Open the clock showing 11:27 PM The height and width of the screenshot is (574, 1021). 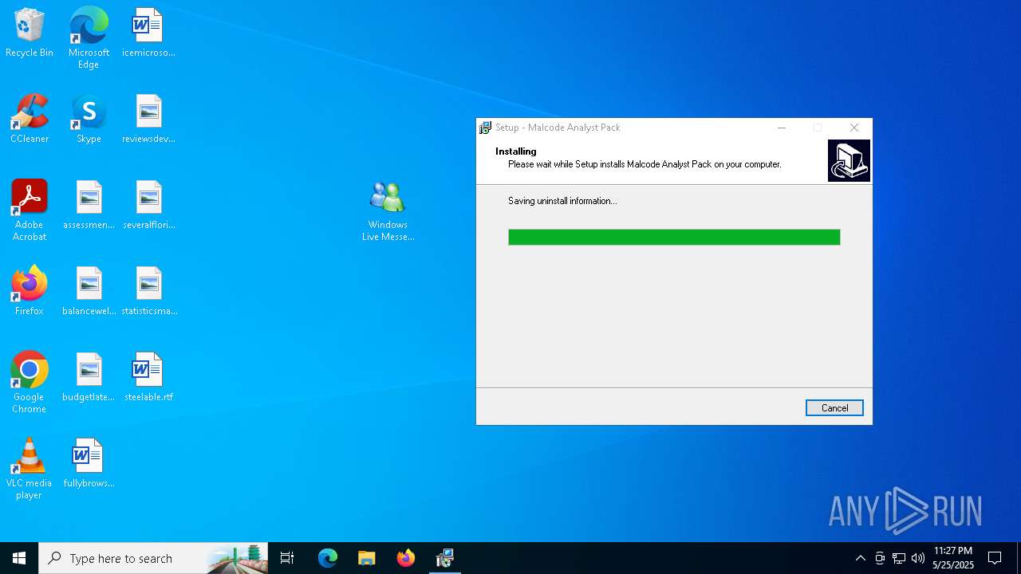[953, 558]
